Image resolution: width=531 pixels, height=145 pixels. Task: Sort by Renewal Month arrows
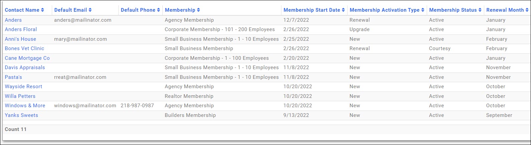click(527, 10)
